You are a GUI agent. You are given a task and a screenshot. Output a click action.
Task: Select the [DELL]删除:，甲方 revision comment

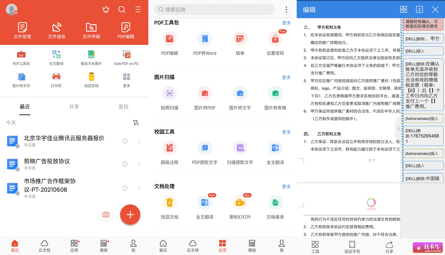click(x=423, y=39)
